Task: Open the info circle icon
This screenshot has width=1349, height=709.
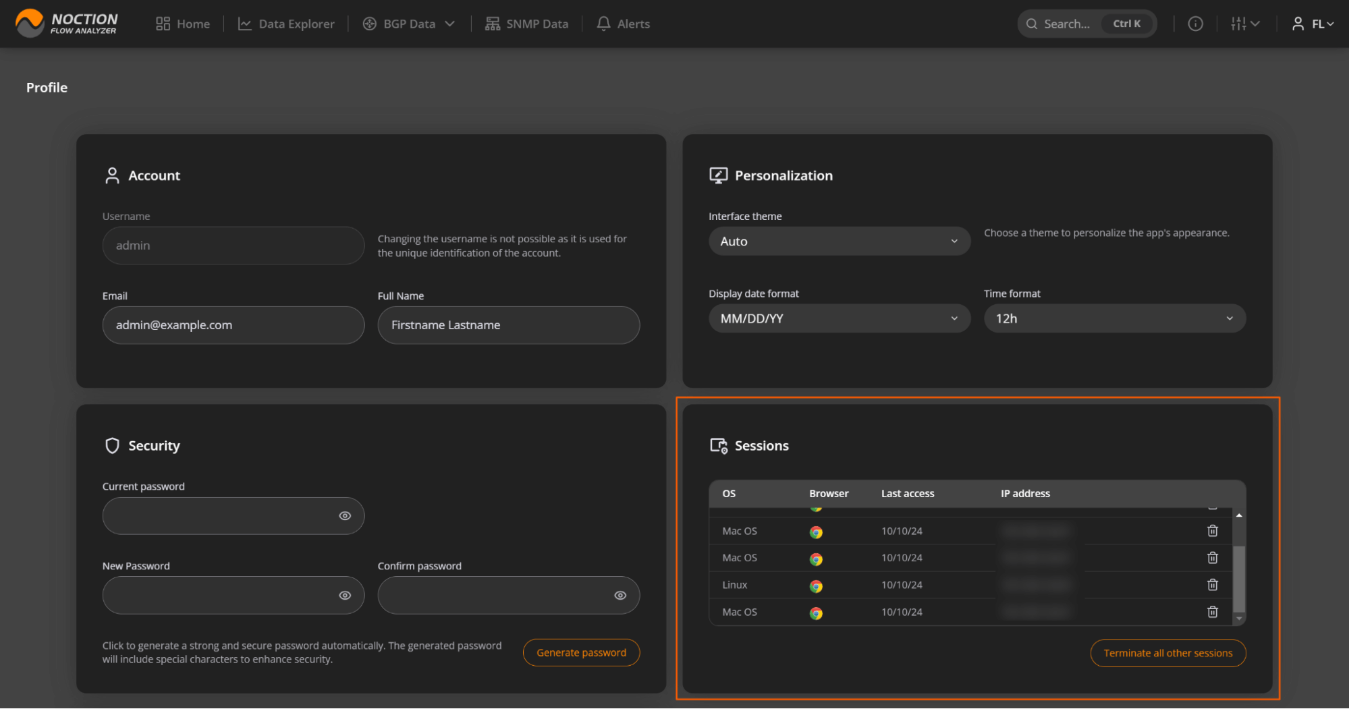Action: pyautogui.click(x=1195, y=24)
